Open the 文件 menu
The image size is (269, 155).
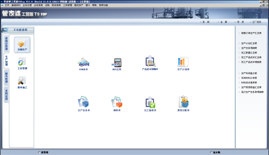click(7, 5)
